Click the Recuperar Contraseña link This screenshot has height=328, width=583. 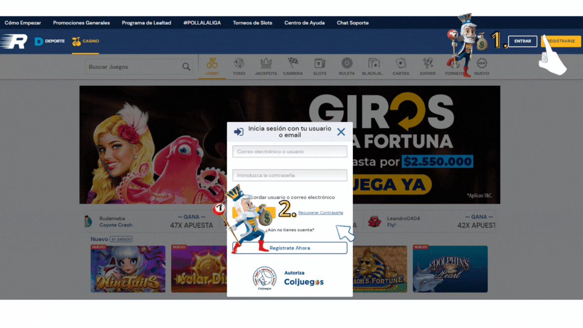pos(320,213)
